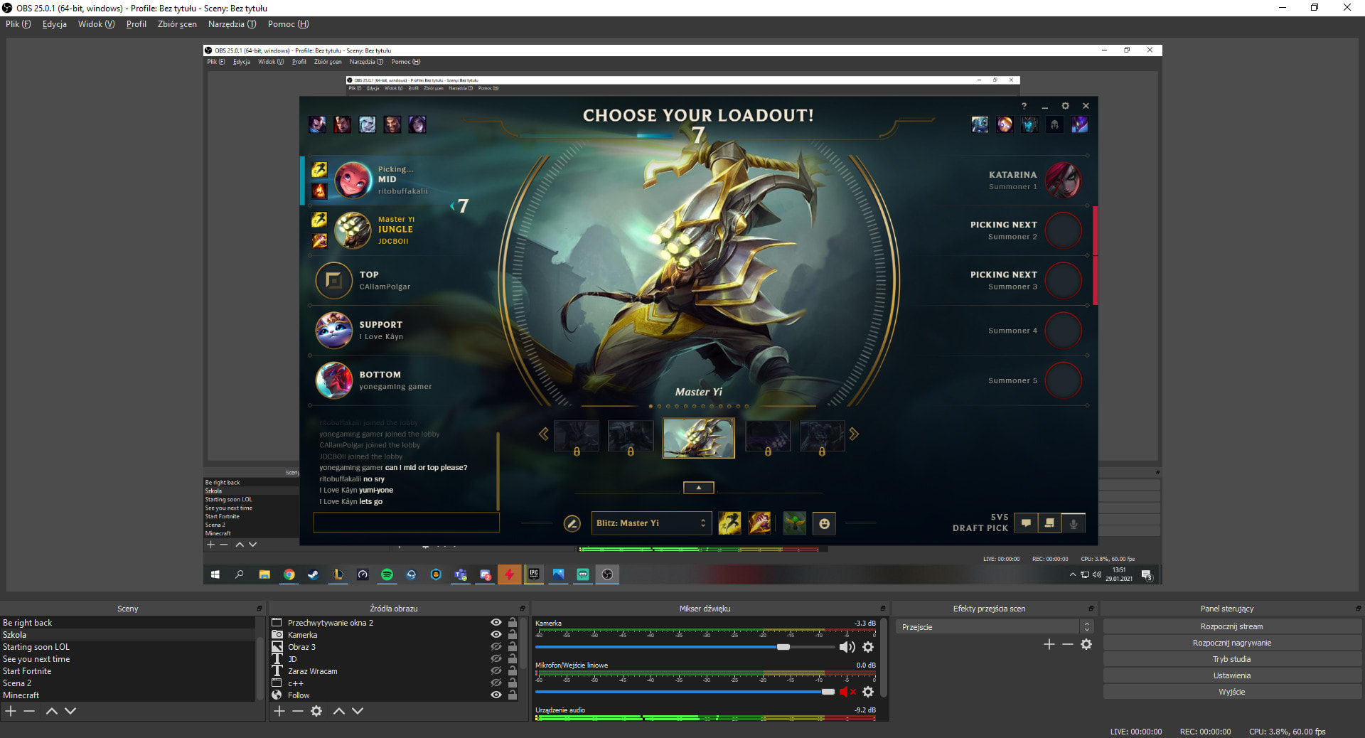Hide the Follow browser source
The height and width of the screenshot is (738, 1365).
coord(496,695)
